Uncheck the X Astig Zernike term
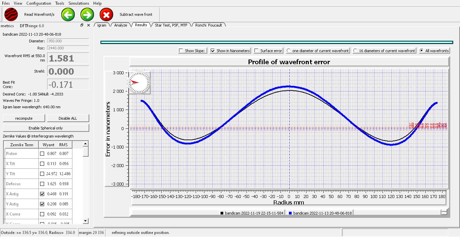 tap(42, 194)
